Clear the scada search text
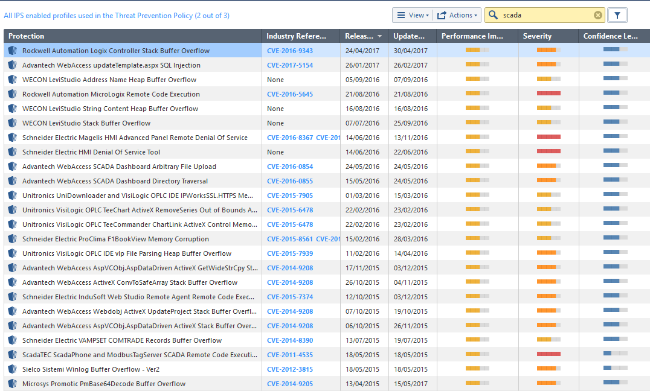 (598, 15)
